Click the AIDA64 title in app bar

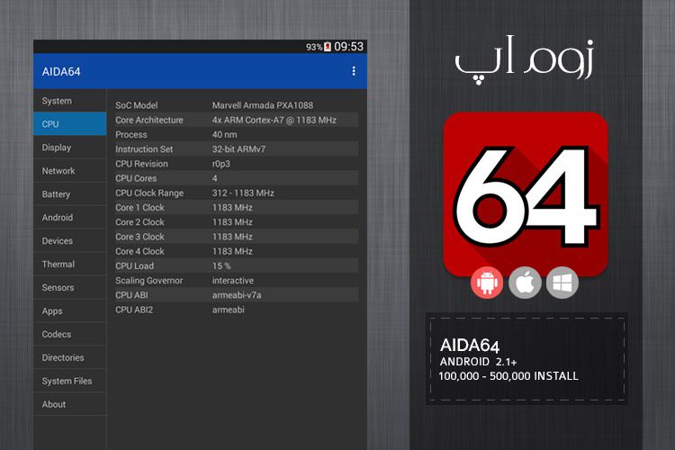[61, 71]
